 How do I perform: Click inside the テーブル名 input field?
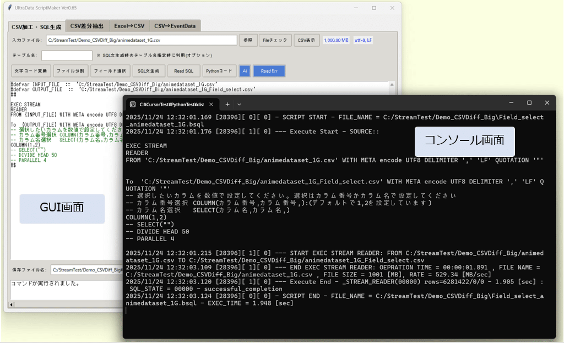66,55
